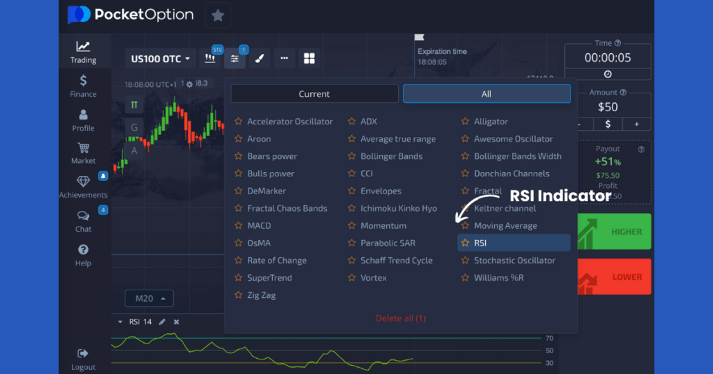Switch to the Current indicators tab
Image resolution: width=713 pixels, height=374 pixels.
point(314,94)
